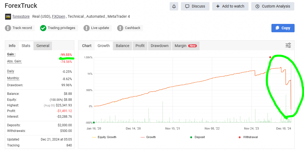The width and height of the screenshot is (304, 151).
Task: Toggle the Growth legend series
Action: [148, 137]
